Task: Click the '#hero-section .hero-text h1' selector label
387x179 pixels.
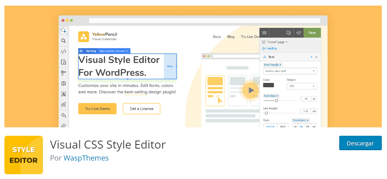Action: (114, 51)
